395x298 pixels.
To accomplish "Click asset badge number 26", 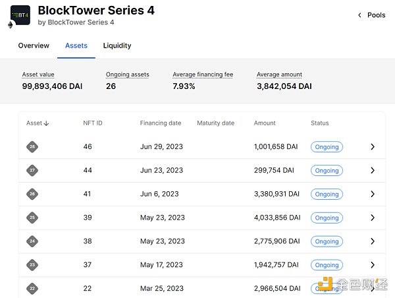I will click(x=32, y=194).
